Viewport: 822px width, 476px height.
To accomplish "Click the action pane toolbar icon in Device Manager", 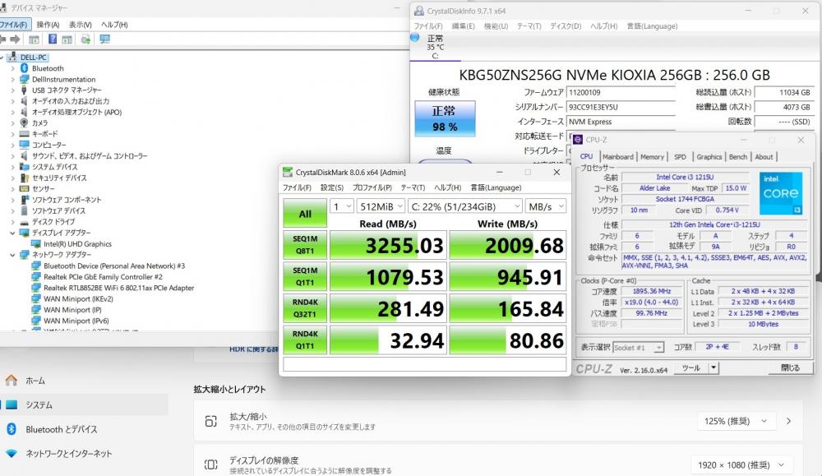I will pyautogui.click(x=67, y=39).
